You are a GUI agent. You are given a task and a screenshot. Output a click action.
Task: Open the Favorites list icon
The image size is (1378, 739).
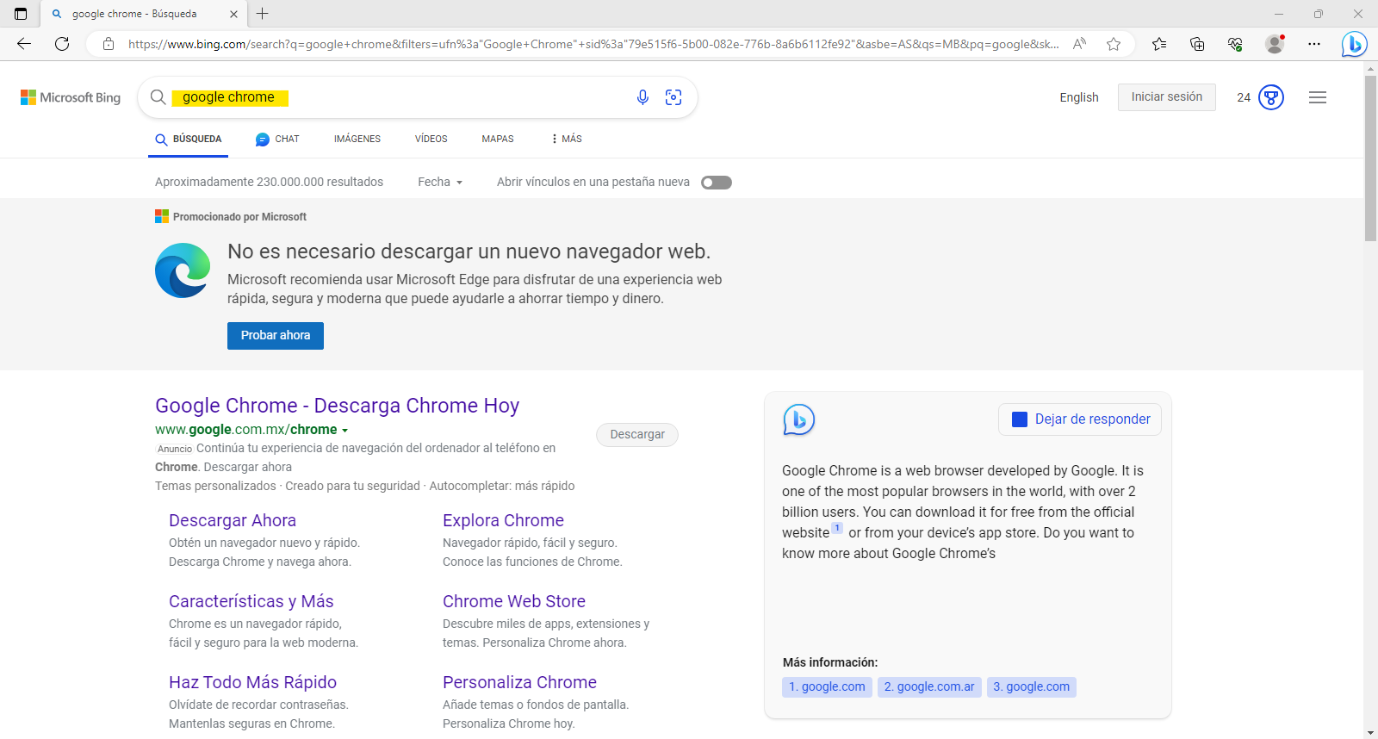(1159, 44)
